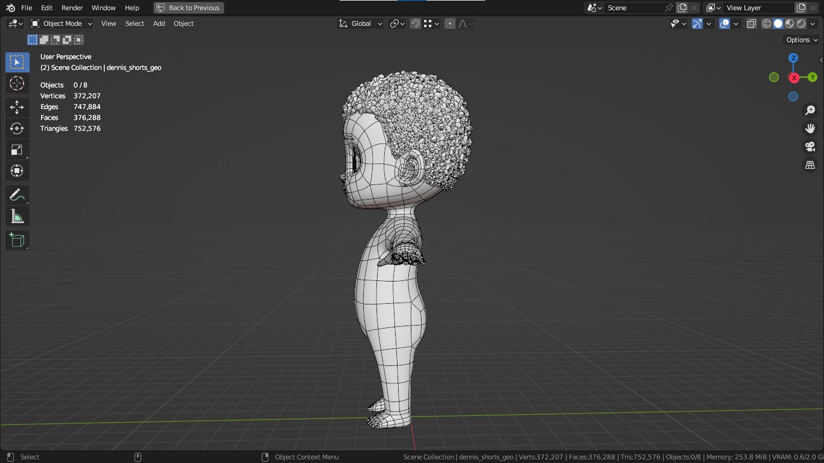Open the snapping options dropdown
The height and width of the screenshot is (463, 824).
click(431, 24)
